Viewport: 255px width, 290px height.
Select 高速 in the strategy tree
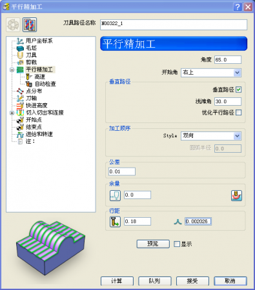pos(40,77)
